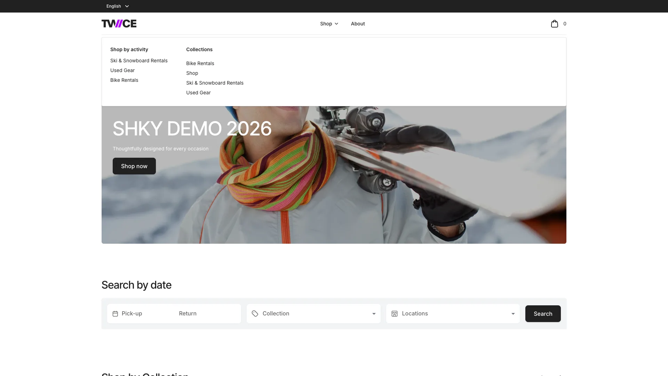The image size is (668, 376).
Task: Click the store icon beside Locations
Action: [x=395, y=314]
